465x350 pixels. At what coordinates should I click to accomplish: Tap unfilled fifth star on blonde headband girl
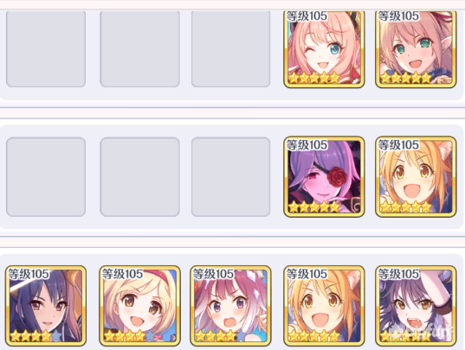pos(151,336)
